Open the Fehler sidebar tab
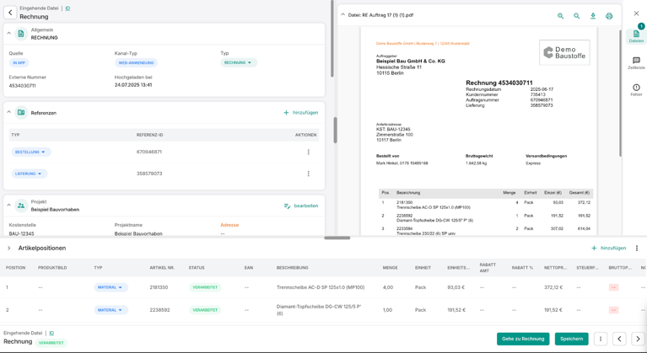 pos(636,89)
